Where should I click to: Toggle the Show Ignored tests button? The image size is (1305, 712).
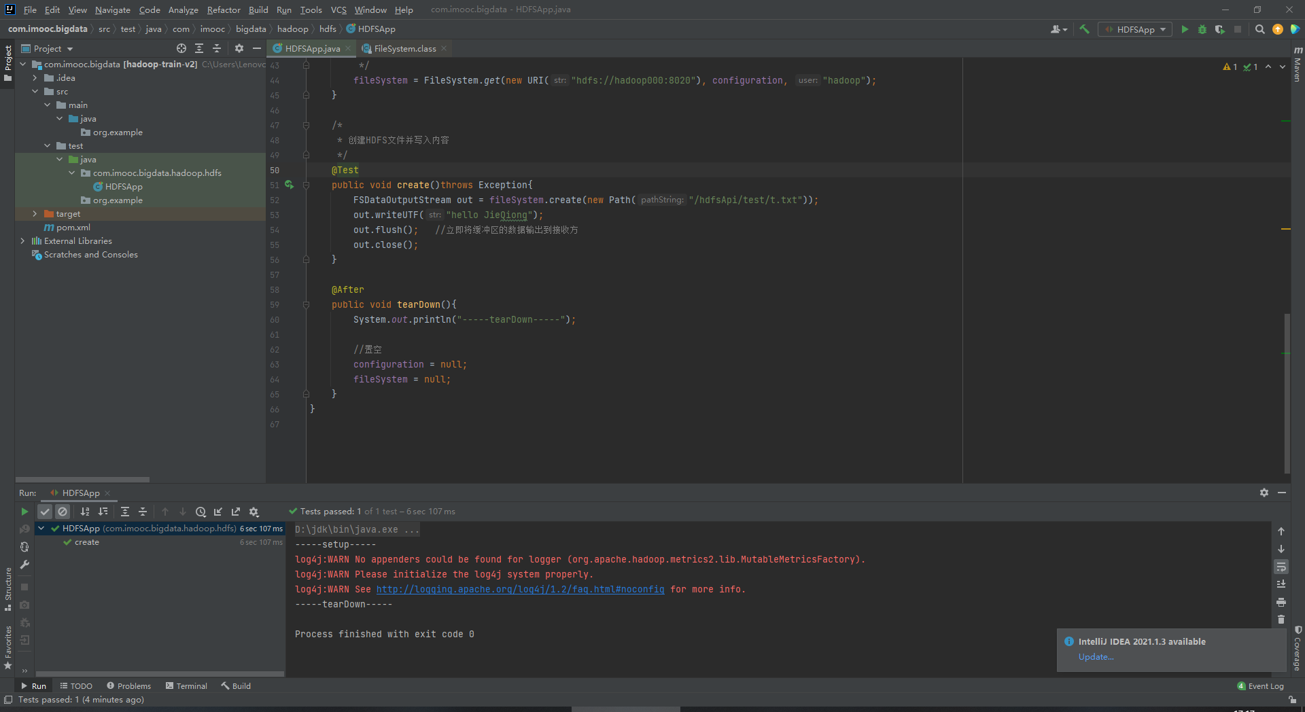coord(63,512)
